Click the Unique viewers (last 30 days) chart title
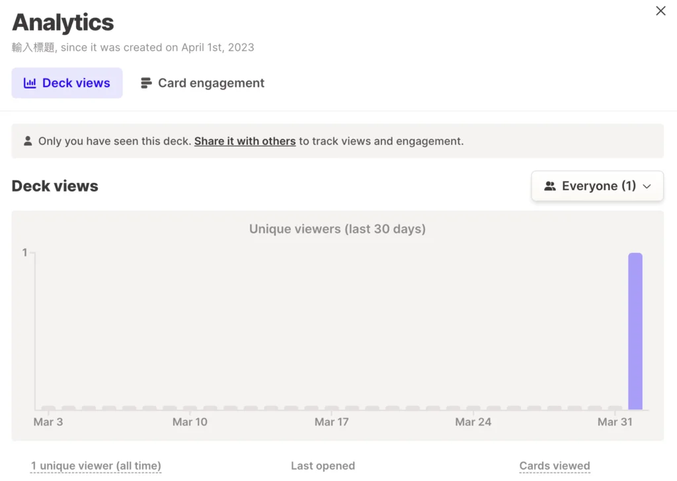 click(x=337, y=229)
